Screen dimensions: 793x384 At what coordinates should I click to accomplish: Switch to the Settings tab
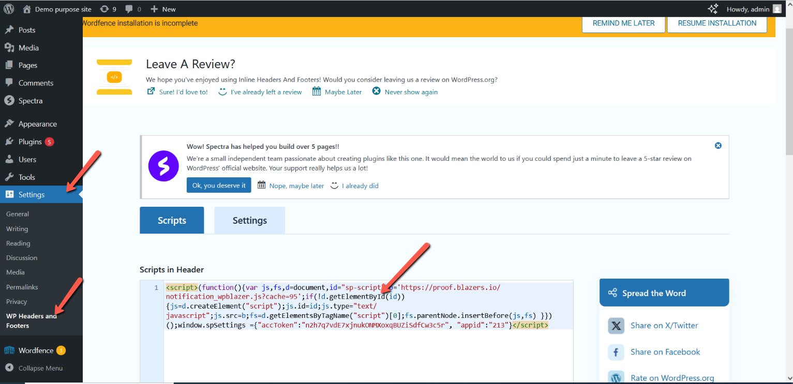pos(250,220)
